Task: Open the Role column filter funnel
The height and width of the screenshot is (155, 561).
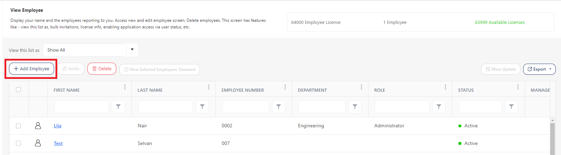Action: [x=439, y=107]
